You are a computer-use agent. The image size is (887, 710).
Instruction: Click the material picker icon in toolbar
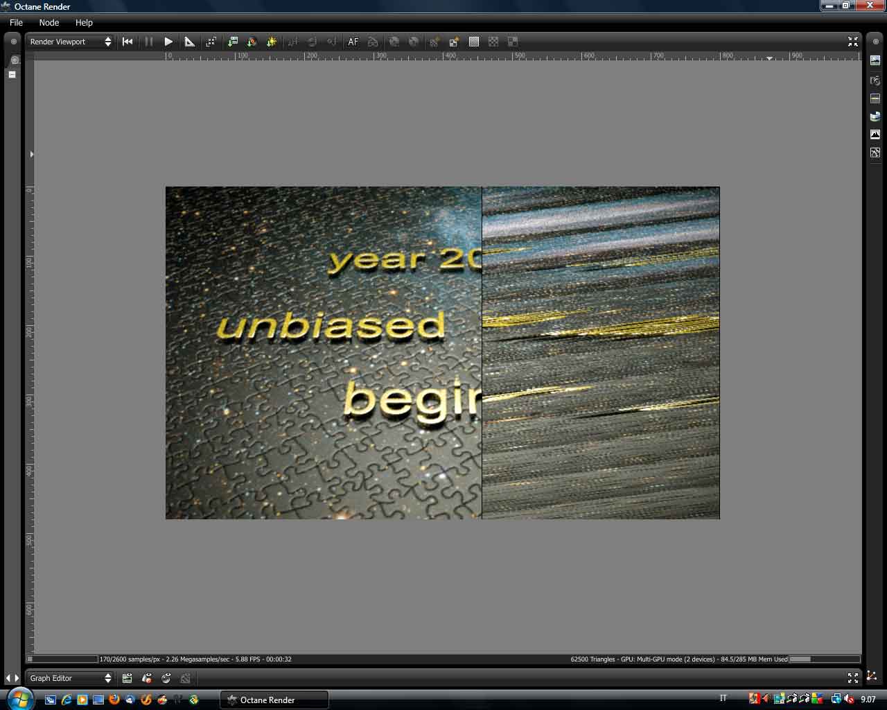[252, 42]
